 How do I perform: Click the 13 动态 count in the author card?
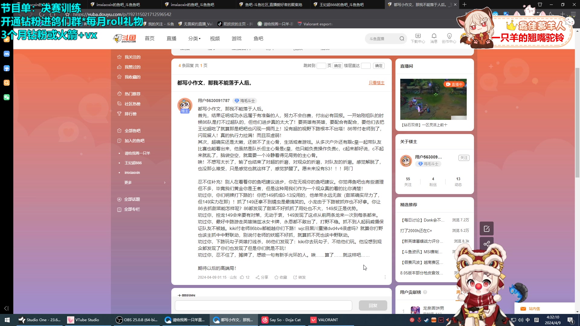pos(458,182)
